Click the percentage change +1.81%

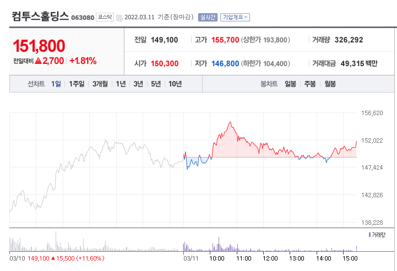click(83, 61)
